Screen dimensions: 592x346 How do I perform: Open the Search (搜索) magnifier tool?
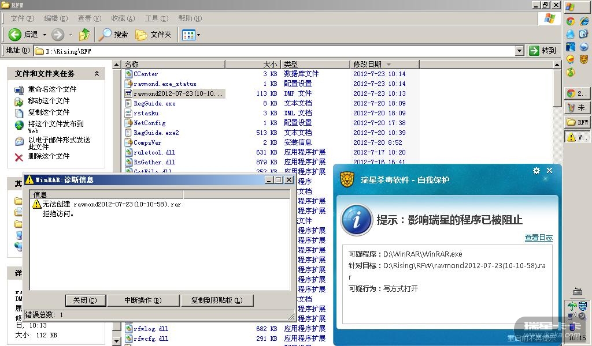[106, 35]
